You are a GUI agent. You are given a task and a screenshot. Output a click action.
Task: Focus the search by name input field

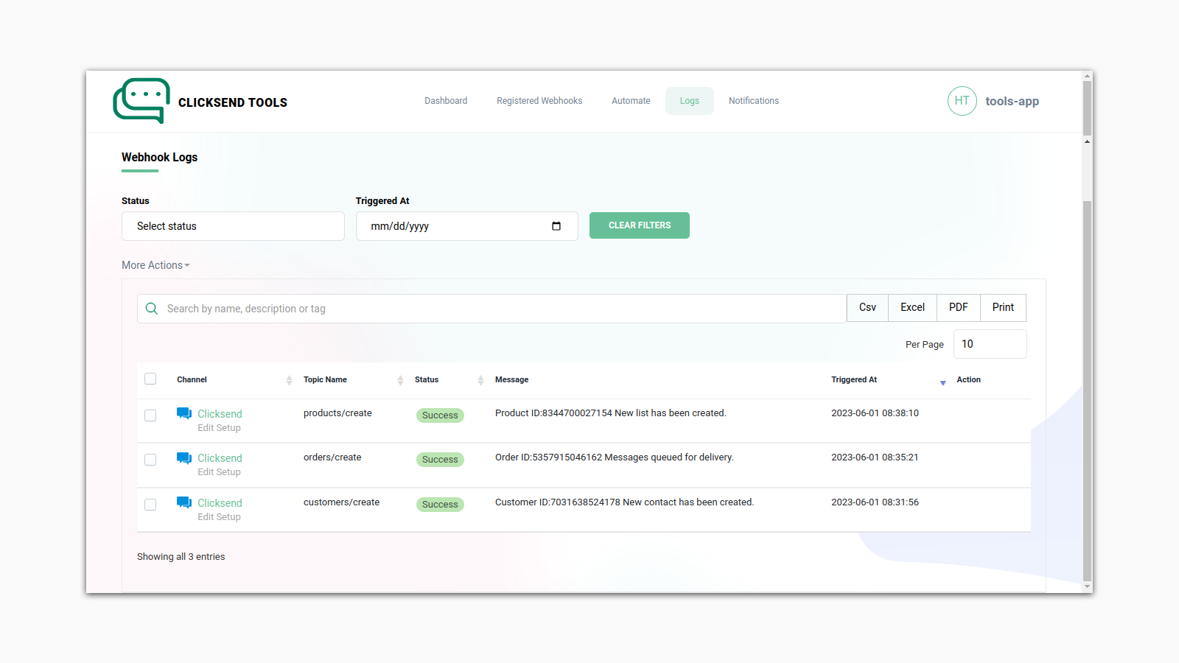(x=501, y=309)
